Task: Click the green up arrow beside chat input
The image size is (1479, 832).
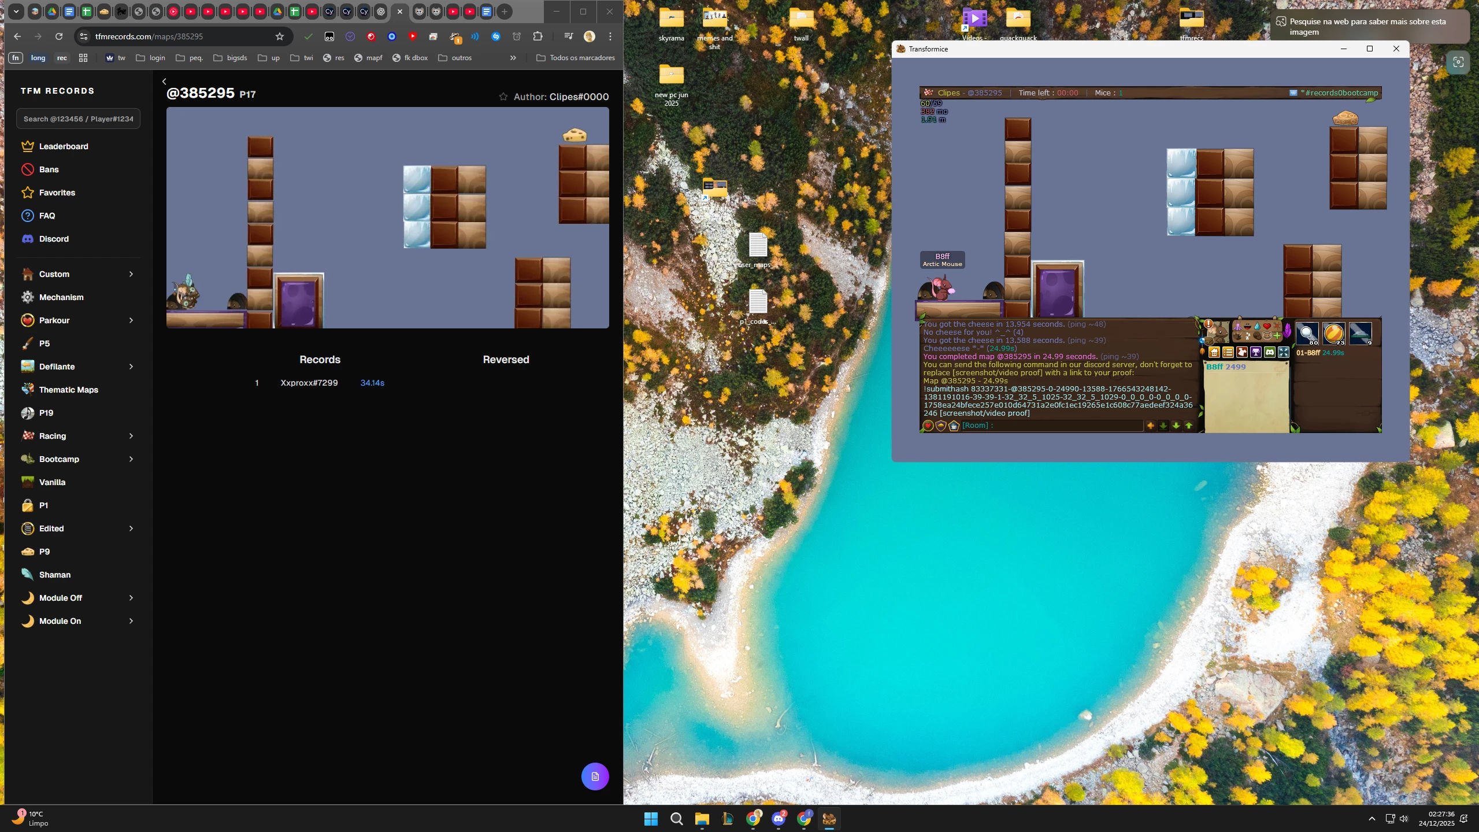Action: [1189, 426]
